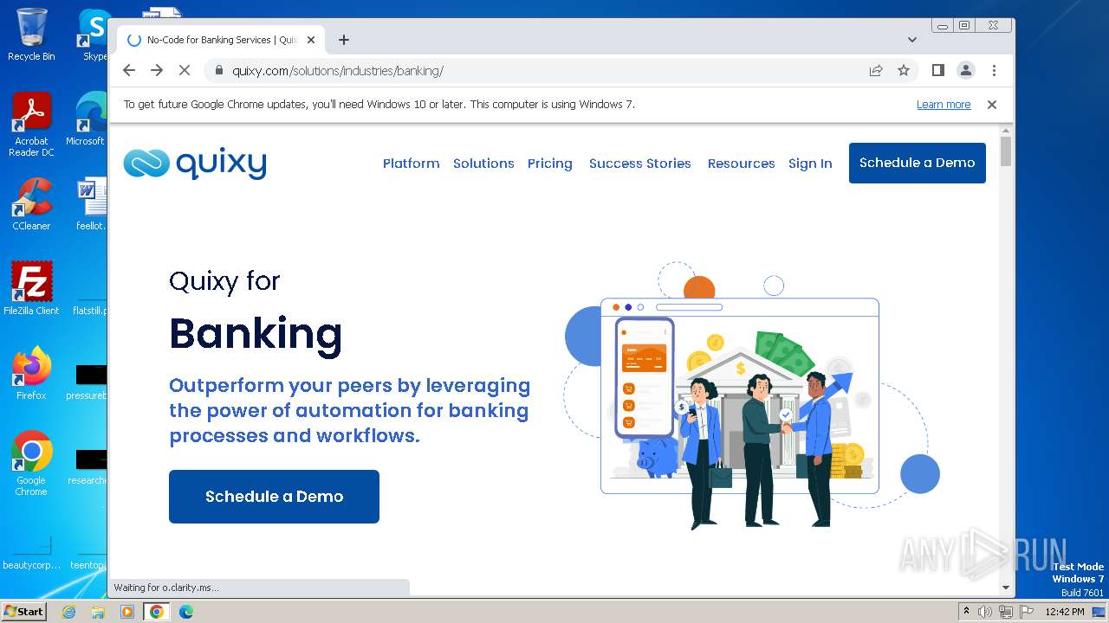
Task: Share this page icon
Action: pyautogui.click(x=876, y=70)
